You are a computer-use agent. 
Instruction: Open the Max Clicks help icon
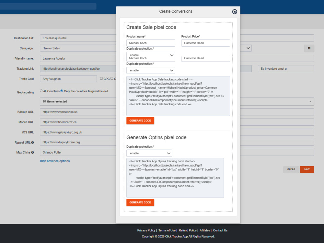[x=32, y=153]
